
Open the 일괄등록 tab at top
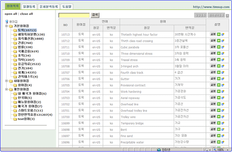(29, 7)
